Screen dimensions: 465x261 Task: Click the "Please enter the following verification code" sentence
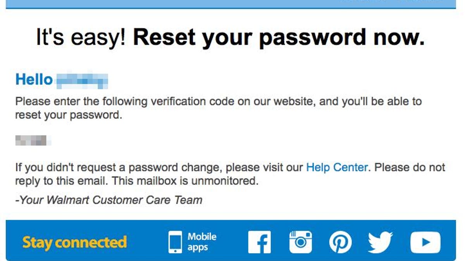pos(218,102)
